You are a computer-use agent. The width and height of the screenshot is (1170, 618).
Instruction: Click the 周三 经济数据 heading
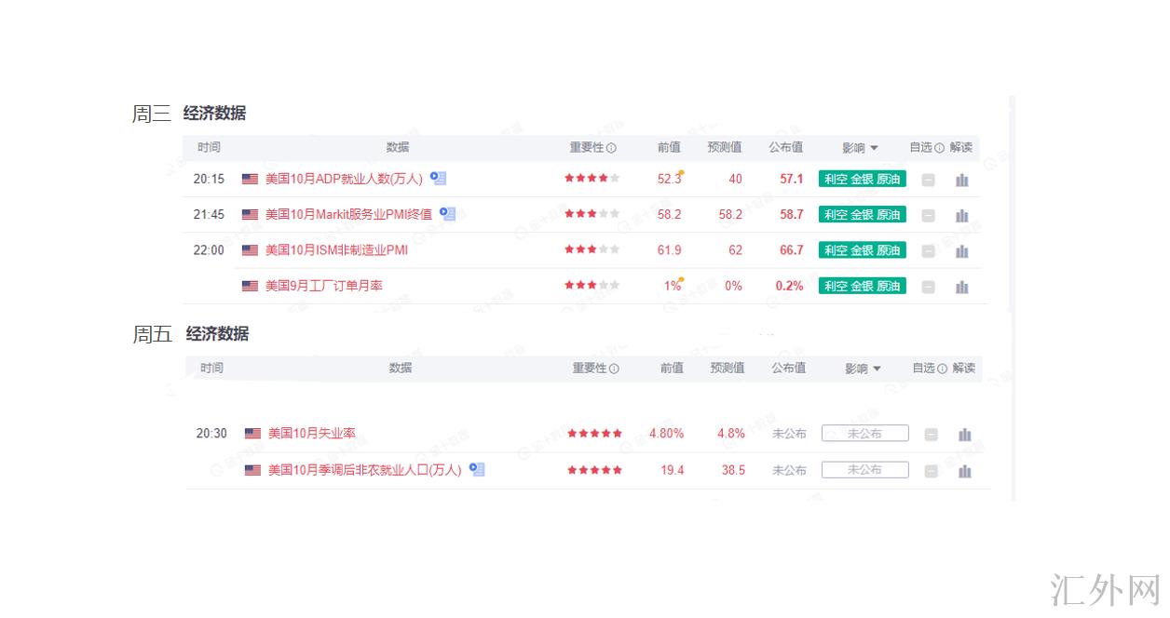(189, 114)
